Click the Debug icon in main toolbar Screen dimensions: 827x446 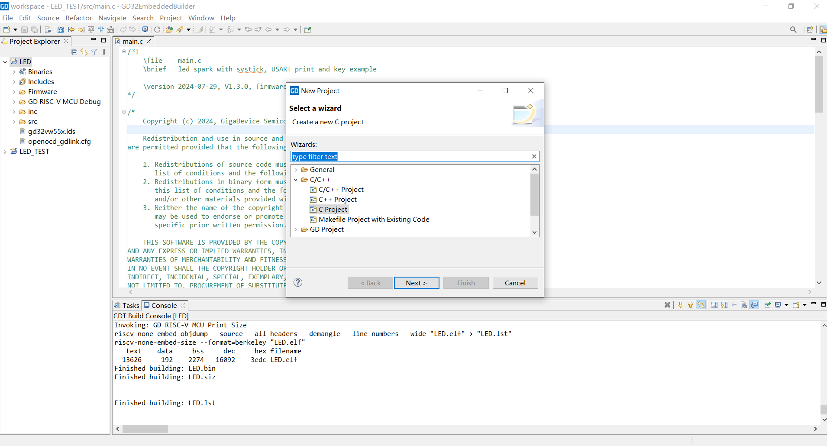(x=61, y=29)
